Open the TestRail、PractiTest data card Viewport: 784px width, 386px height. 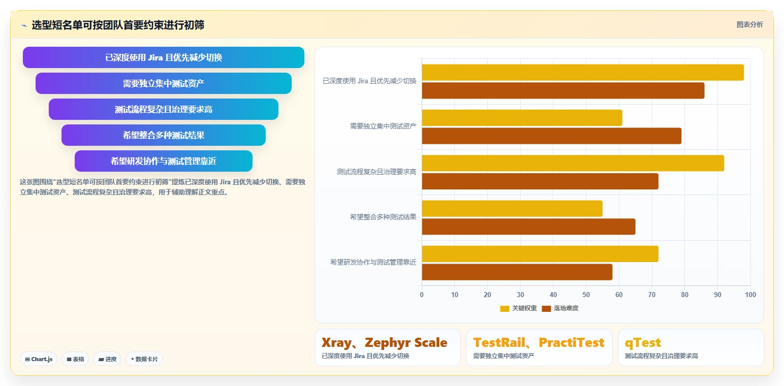[x=539, y=347]
